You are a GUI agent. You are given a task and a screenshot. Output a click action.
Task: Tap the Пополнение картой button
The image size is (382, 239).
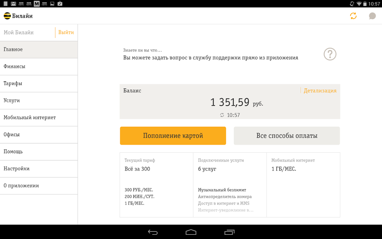[173, 136]
